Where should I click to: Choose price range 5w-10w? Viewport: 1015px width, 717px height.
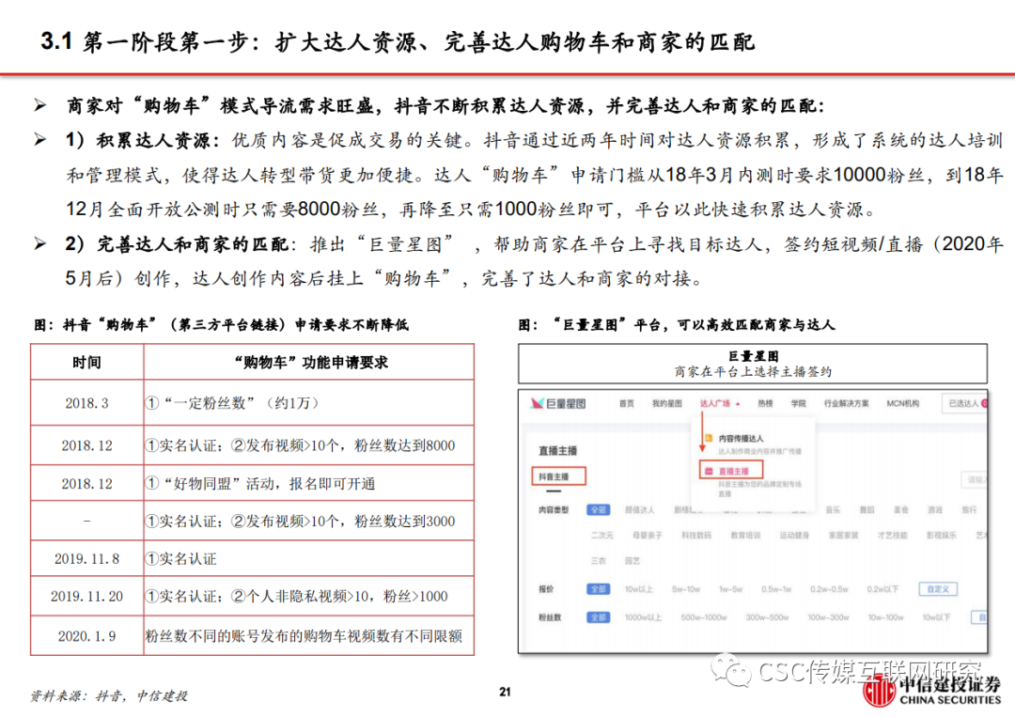[686, 589]
